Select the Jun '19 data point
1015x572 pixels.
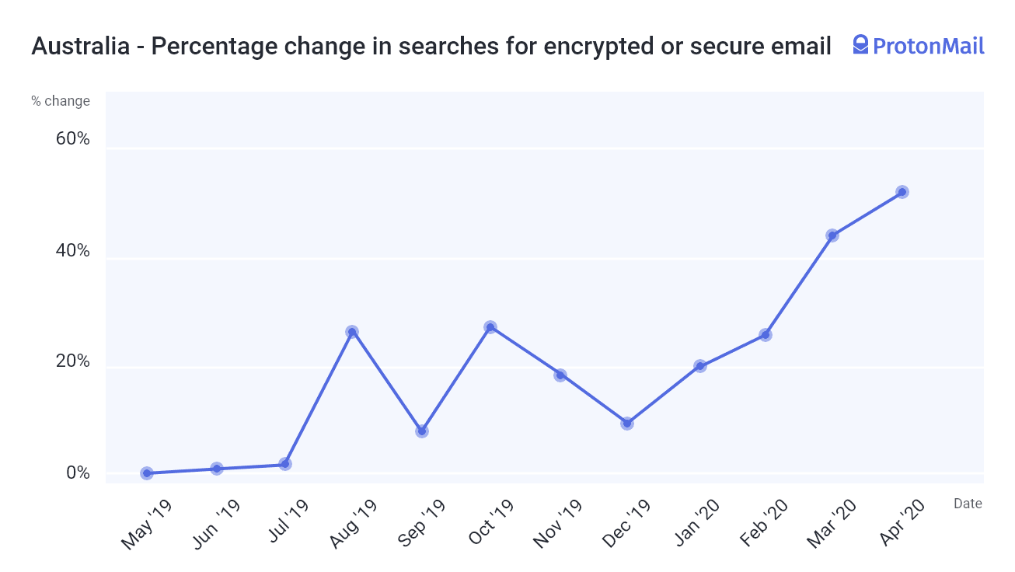(217, 469)
